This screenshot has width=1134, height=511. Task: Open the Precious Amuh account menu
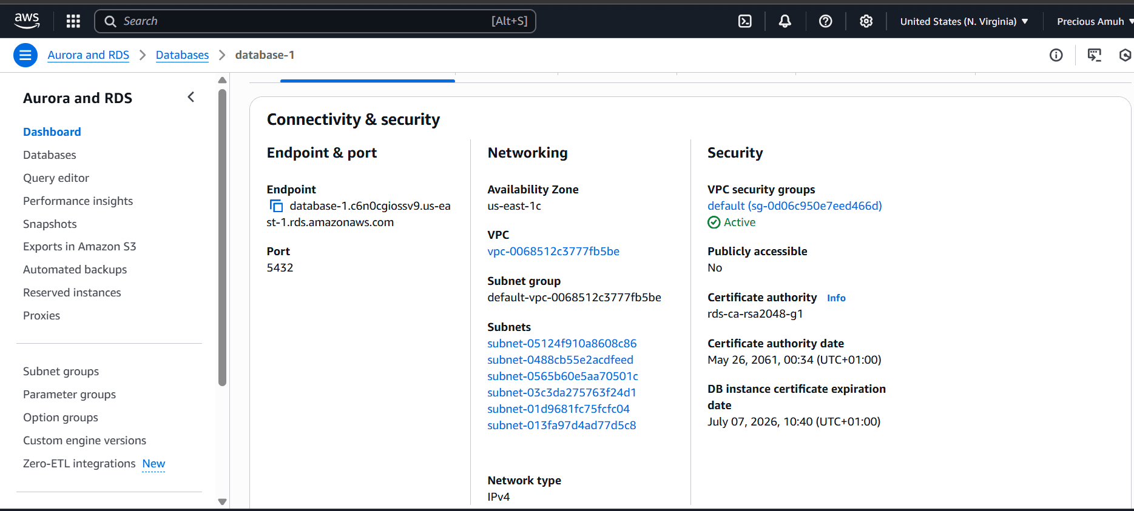point(1095,21)
